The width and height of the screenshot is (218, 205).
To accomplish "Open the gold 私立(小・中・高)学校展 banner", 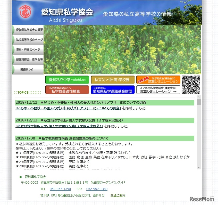I will [113, 80].
